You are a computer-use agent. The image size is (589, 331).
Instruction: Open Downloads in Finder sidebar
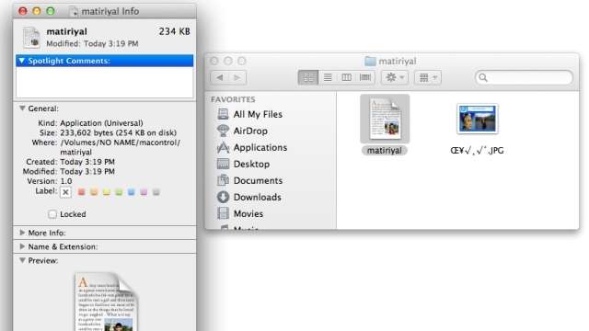click(249, 197)
